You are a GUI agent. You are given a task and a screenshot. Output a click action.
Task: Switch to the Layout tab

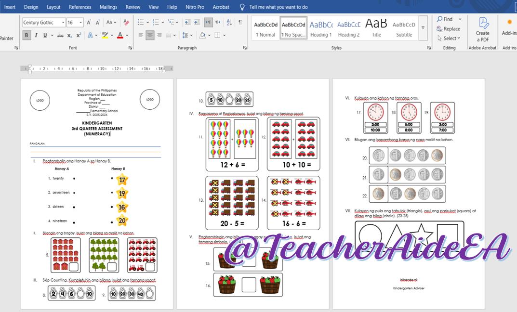(53, 7)
